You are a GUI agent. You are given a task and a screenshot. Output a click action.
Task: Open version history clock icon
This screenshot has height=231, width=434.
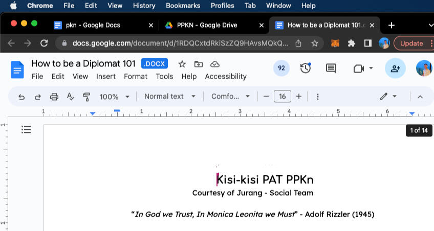pyautogui.click(x=306, y=68)
